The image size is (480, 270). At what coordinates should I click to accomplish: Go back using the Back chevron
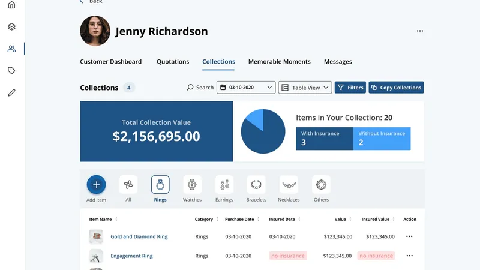(x=82, y=2)
